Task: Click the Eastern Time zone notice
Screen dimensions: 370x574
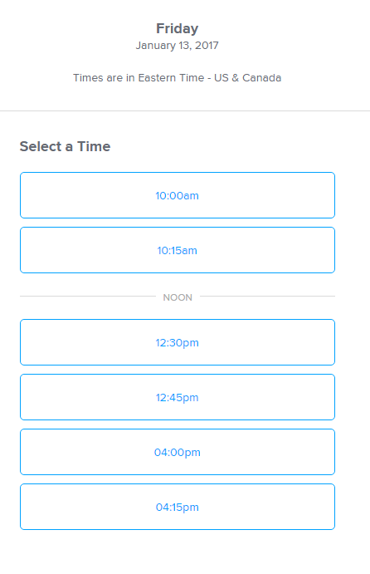Action: click(178, 78)
